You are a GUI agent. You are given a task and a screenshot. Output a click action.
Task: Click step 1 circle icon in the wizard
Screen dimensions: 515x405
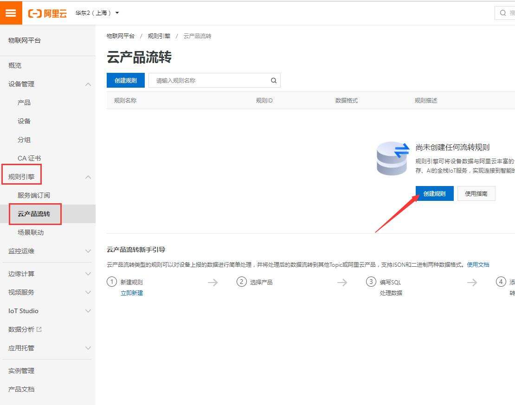point(112,282)
